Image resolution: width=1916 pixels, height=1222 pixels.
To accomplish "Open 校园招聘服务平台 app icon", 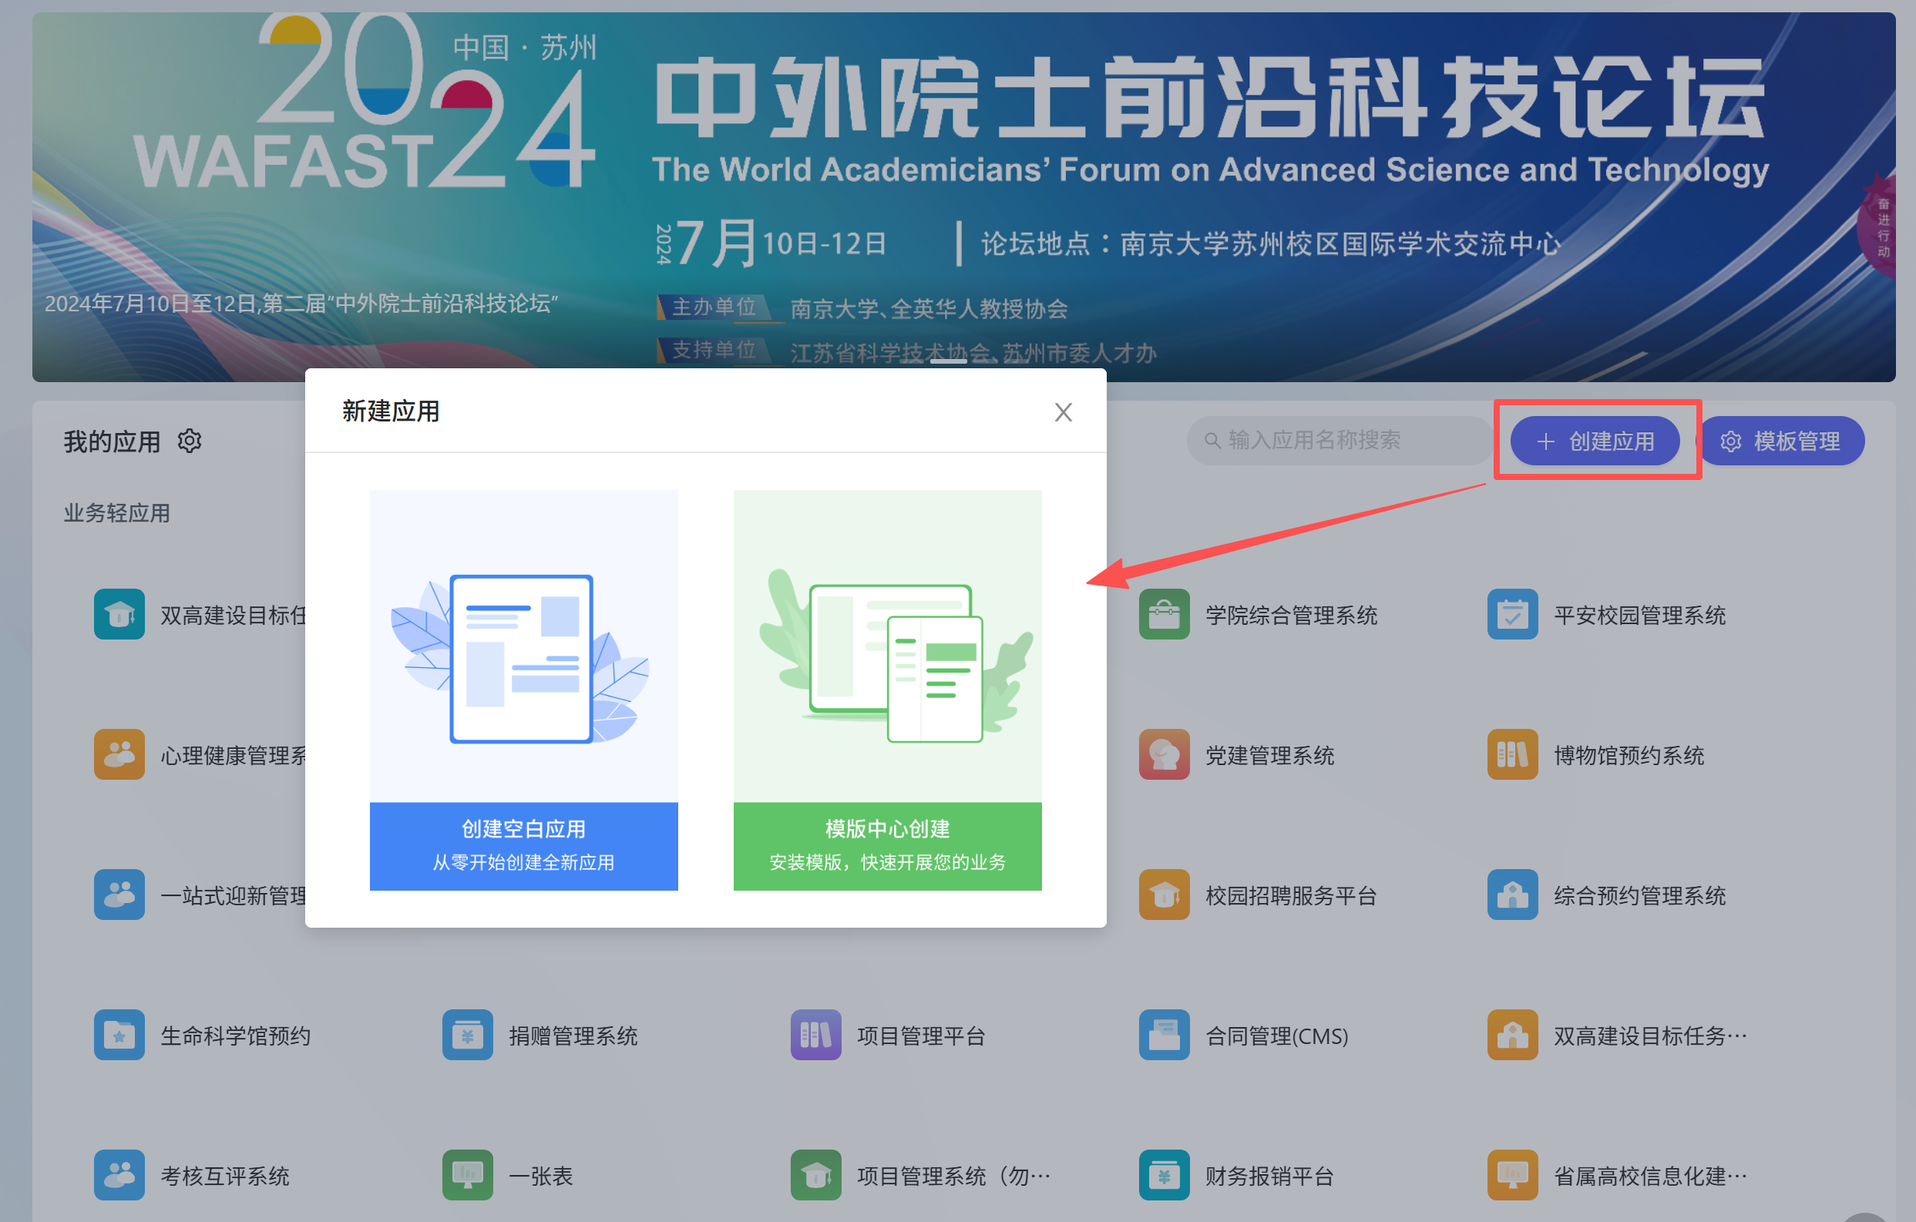I will tap(1164, 895).
